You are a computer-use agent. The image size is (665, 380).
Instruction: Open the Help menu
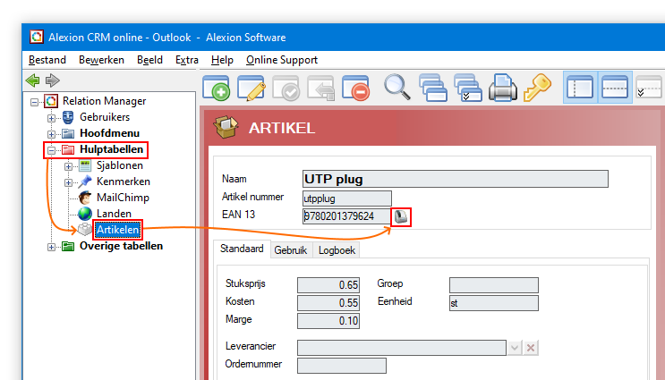(222, 60)
